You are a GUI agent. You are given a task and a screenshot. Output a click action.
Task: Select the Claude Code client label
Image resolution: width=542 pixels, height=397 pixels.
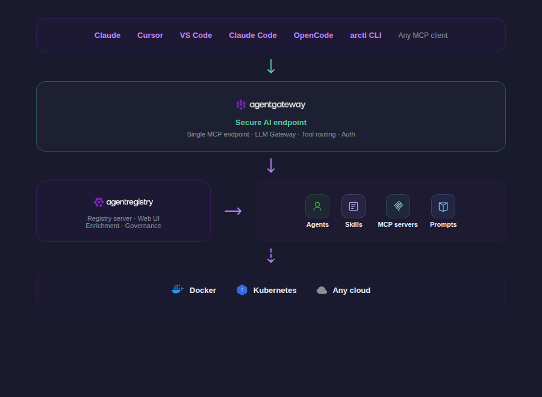(x=253, y=35)
